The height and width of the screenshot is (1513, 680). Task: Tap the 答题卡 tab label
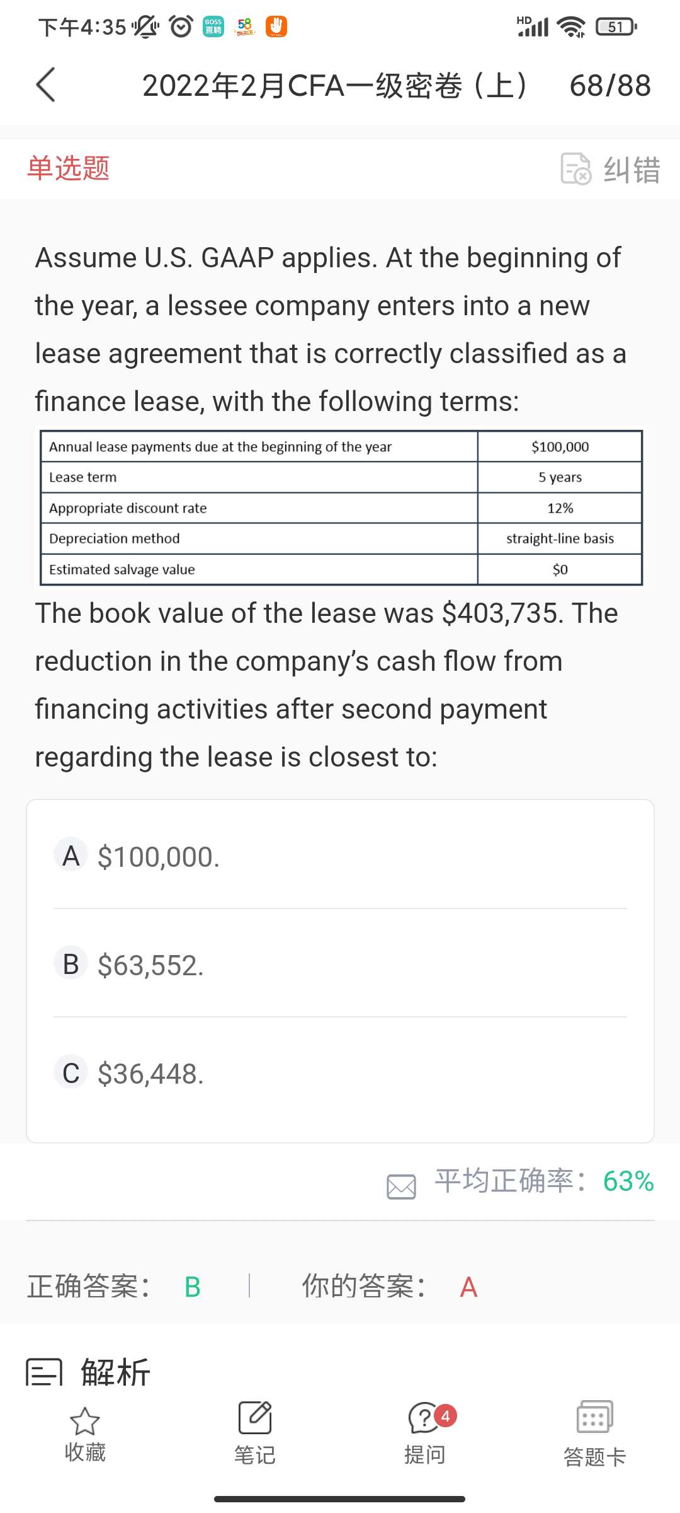coord(594,1456)
